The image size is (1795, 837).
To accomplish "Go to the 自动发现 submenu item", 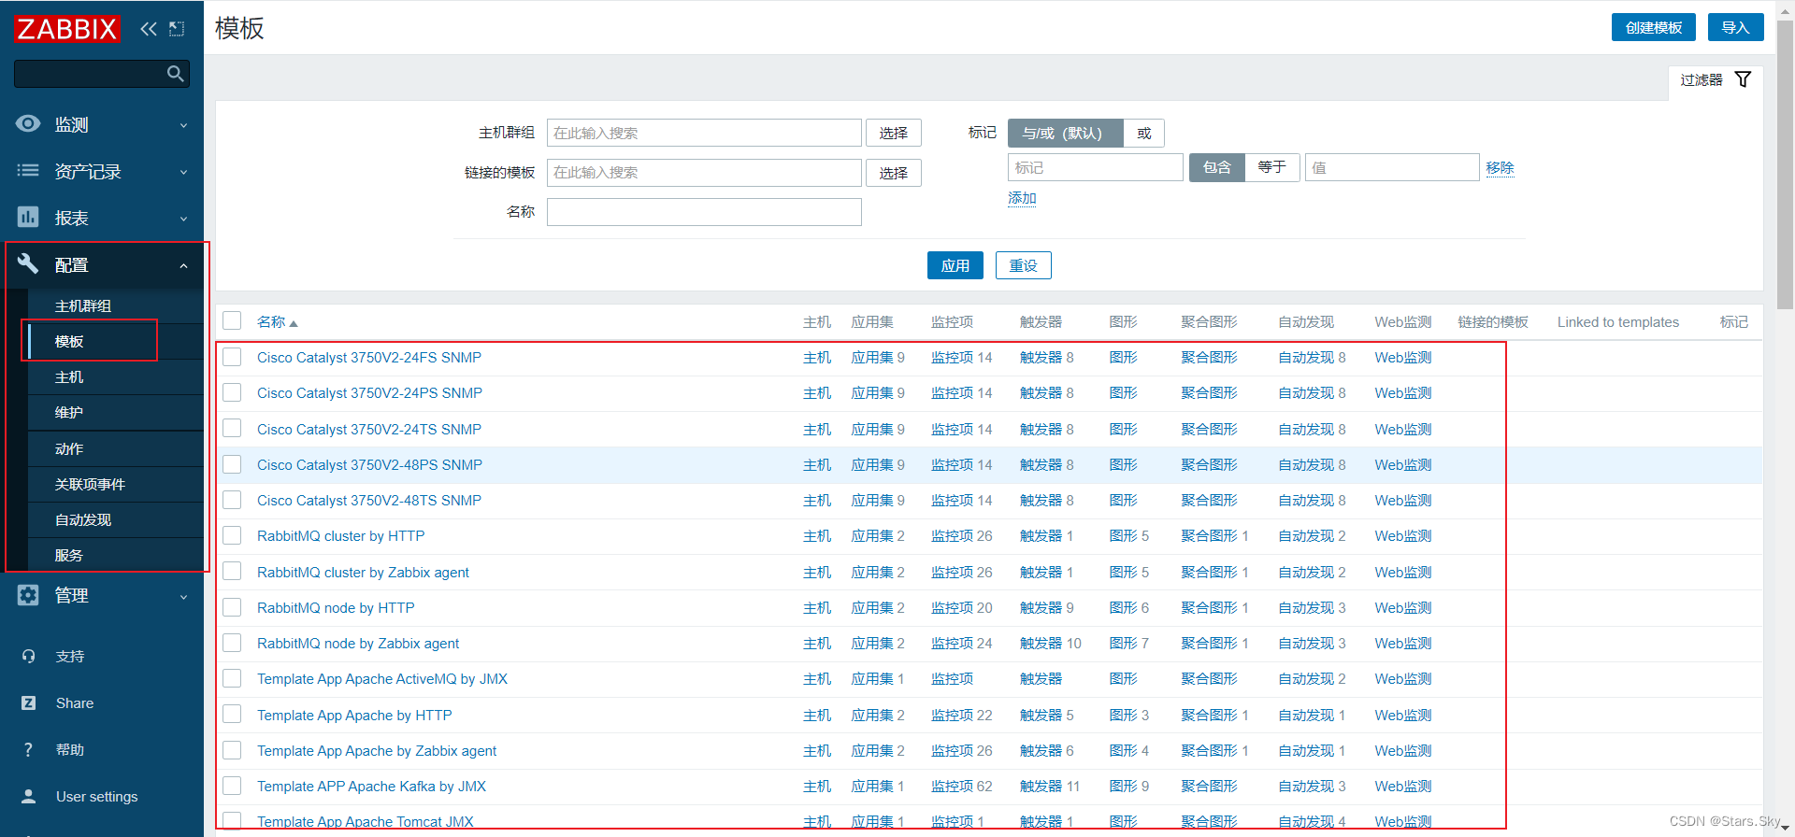I will click(83, 520).
